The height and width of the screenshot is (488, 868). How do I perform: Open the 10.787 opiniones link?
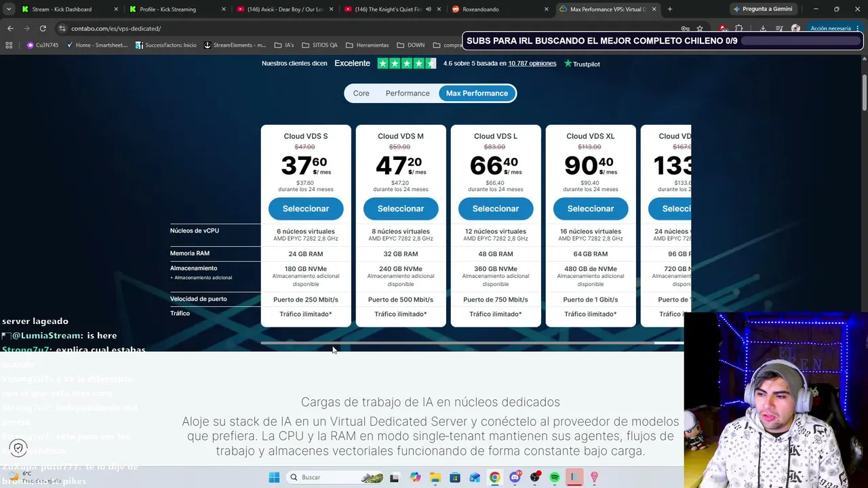pyautogui.click(x=532, y=64)
